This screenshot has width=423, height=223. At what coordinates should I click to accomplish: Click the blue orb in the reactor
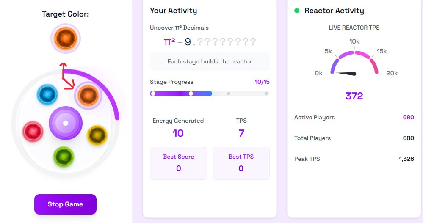pos(47,94)
